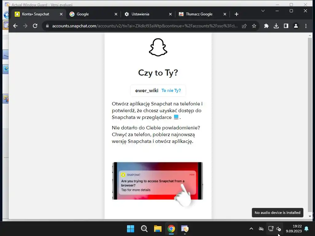Click the address bar URL

[x=145, y=26]
